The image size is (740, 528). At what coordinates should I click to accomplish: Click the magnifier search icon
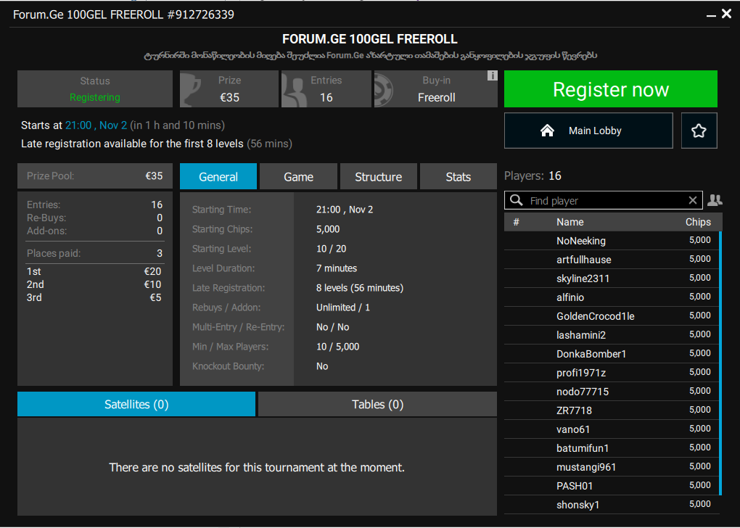[x=517, y=200]
